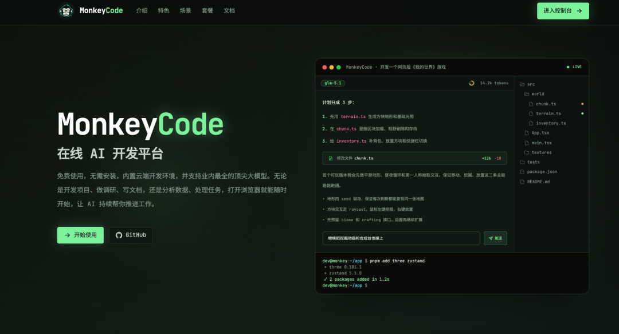Click the yellow window dot in demo panel
This screenshot has height=334, width=619.
click(x=332, y=67)
